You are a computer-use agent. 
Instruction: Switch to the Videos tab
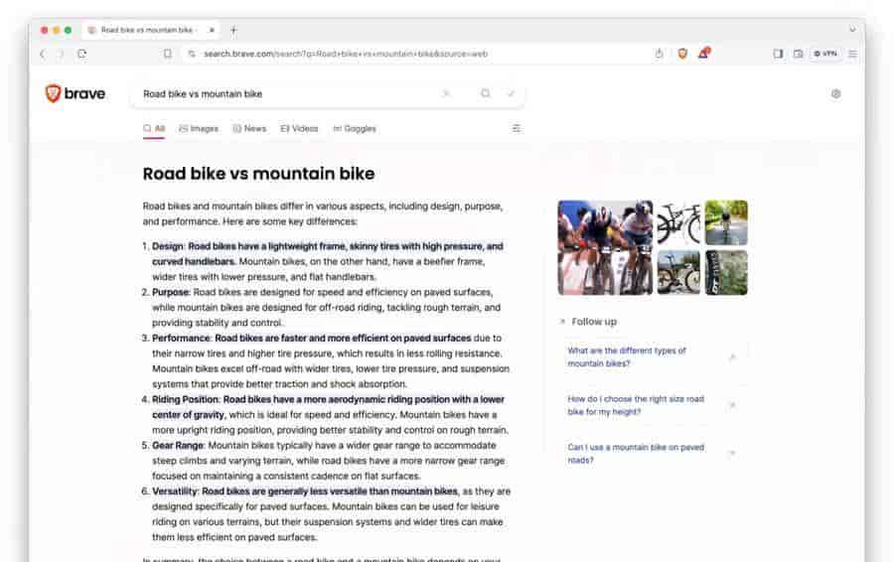[299, 129]
